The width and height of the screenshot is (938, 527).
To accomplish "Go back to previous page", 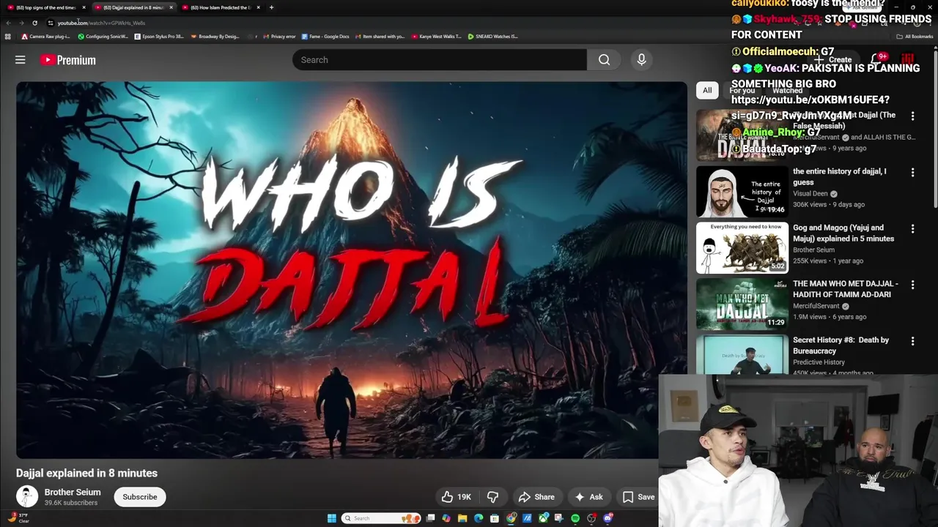I will (8, 23).
